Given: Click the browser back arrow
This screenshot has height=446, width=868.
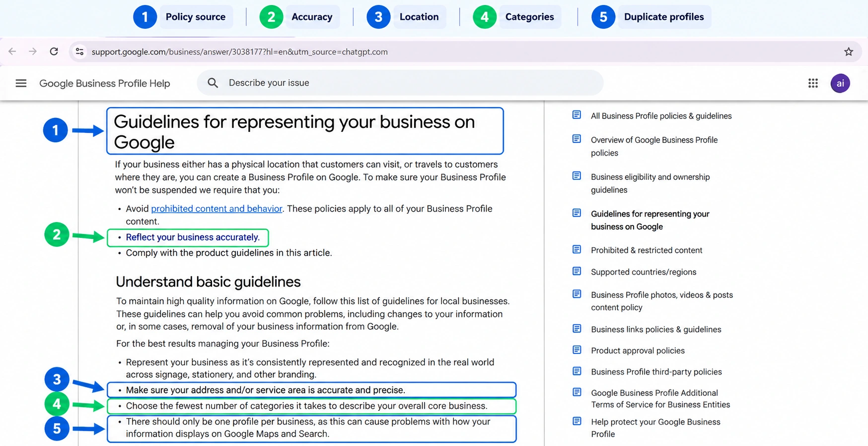Looking at the screenshot, I should click(x=12, y=52).
